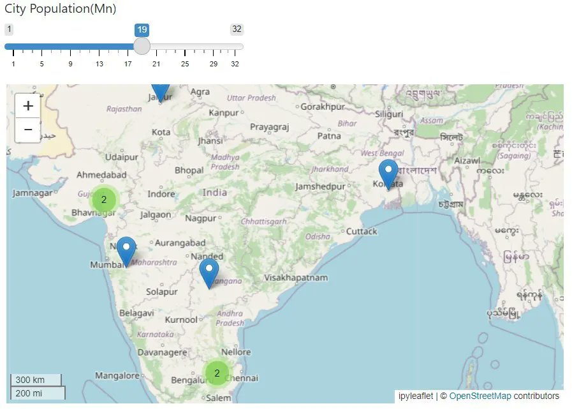
Task: Click the Salem city label
Action: coord(218,398)
